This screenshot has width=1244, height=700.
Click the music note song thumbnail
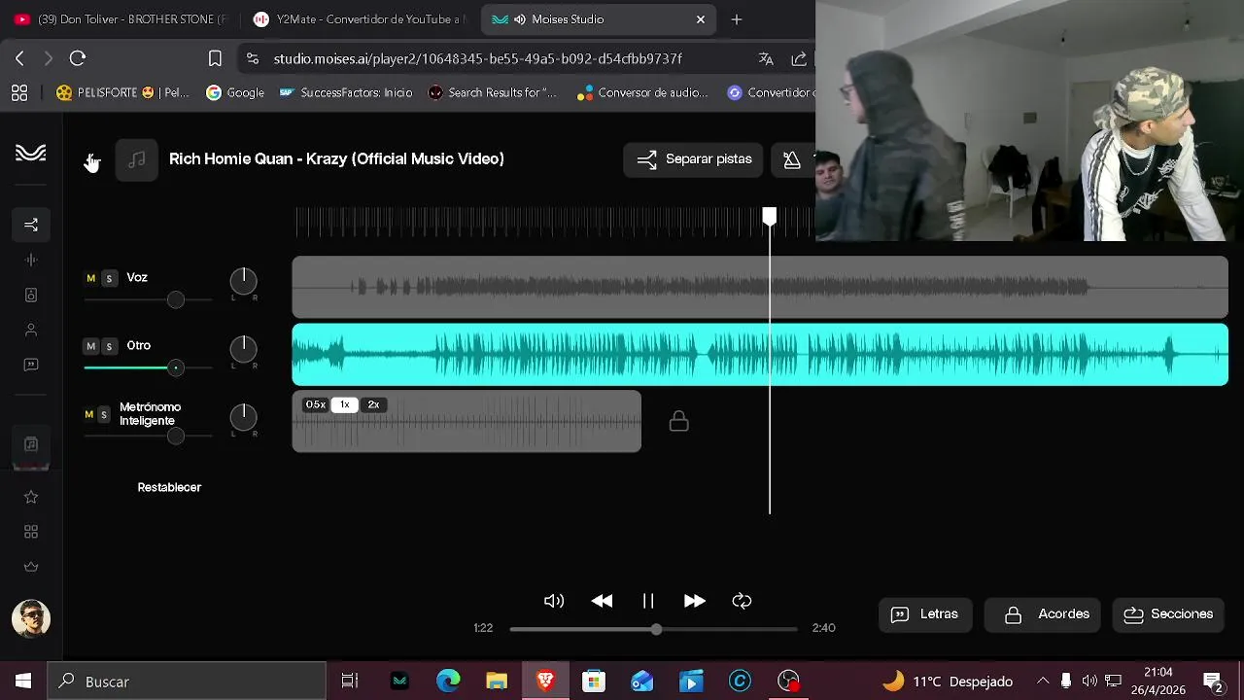click(137, 159)
